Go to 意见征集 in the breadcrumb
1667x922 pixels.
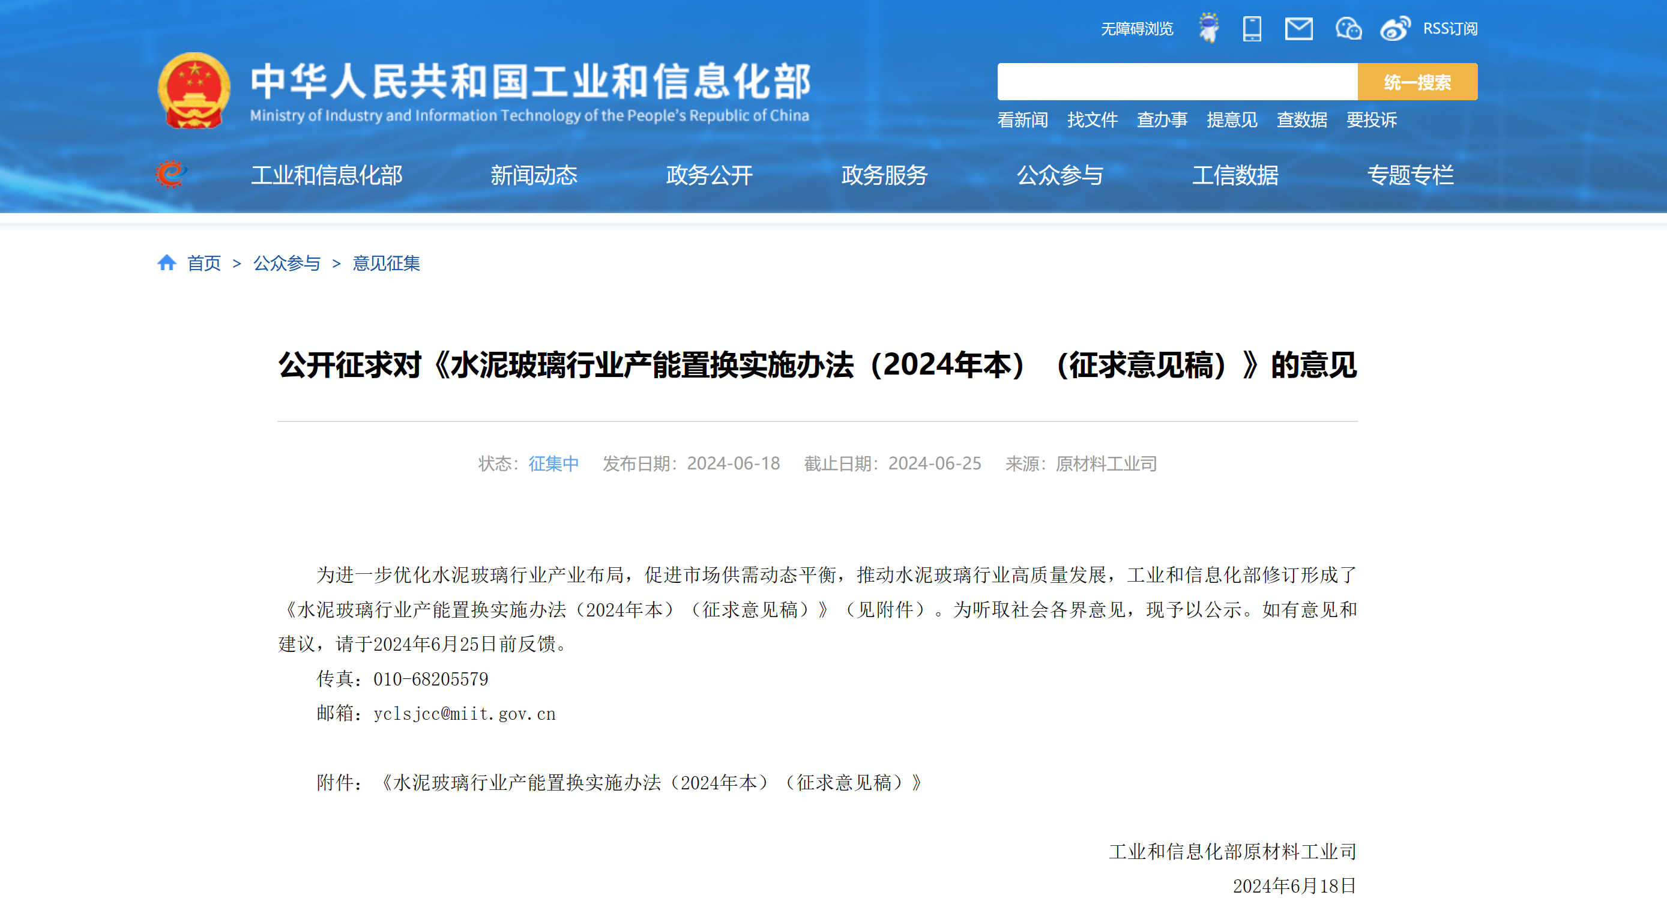[x=387, y=263]
